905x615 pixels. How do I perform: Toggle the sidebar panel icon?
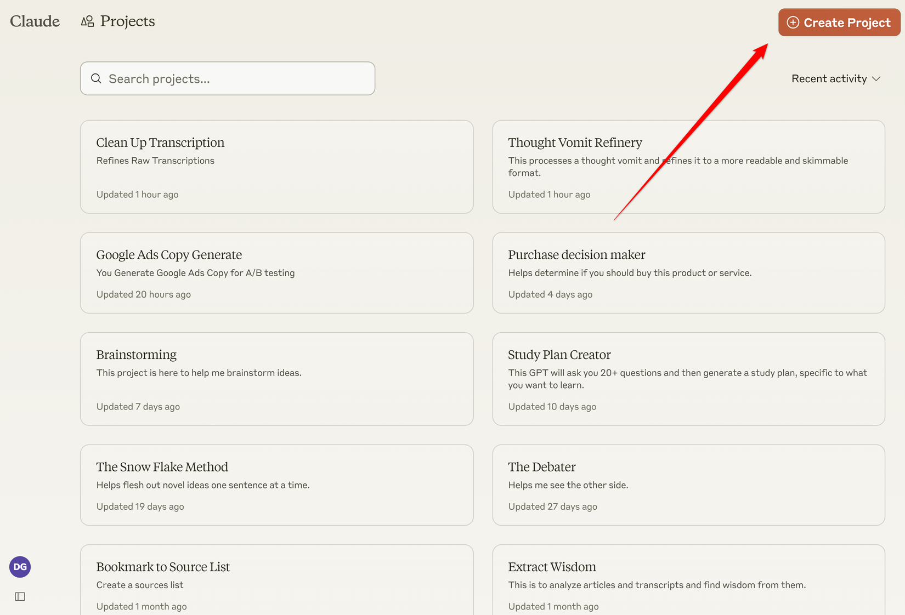[x=20, y=596]
